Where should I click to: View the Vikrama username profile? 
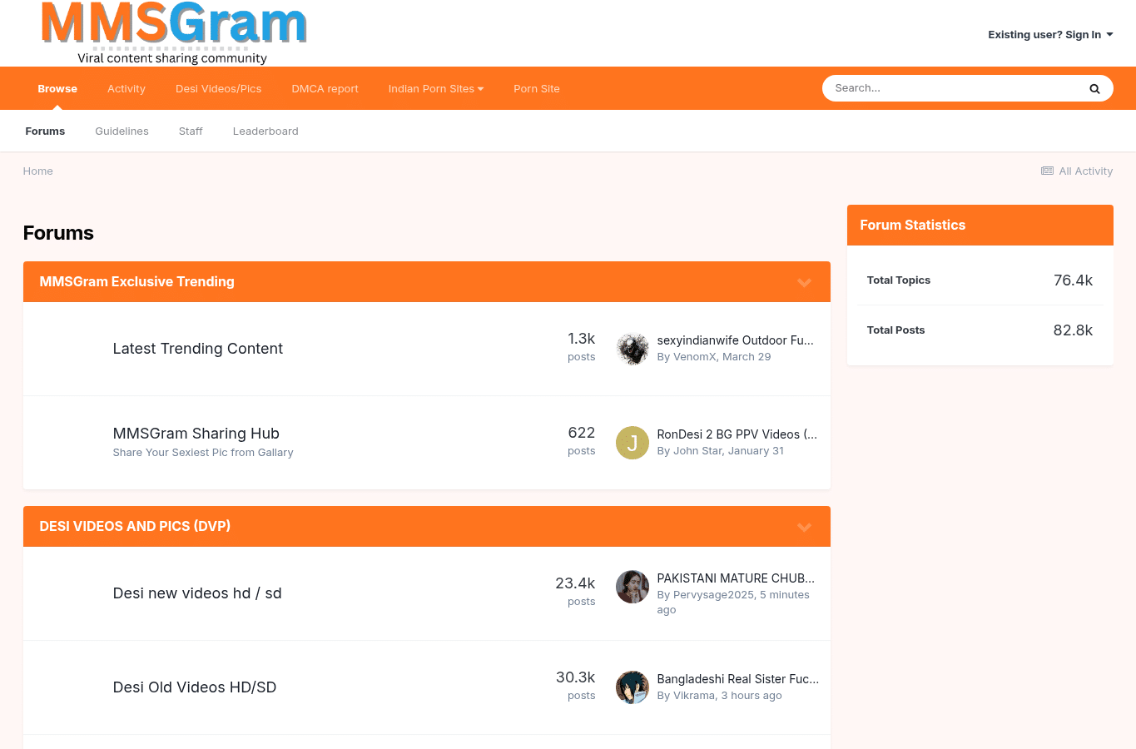tap(694, 696)
